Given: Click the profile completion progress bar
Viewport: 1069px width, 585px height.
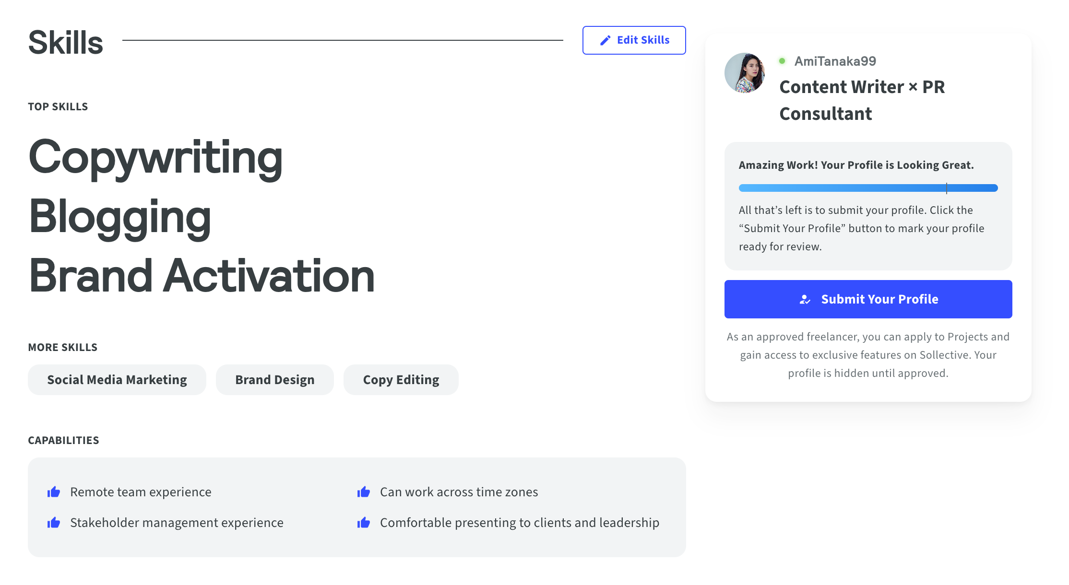Looking at the screenshot, I should [x=868, y=188].
